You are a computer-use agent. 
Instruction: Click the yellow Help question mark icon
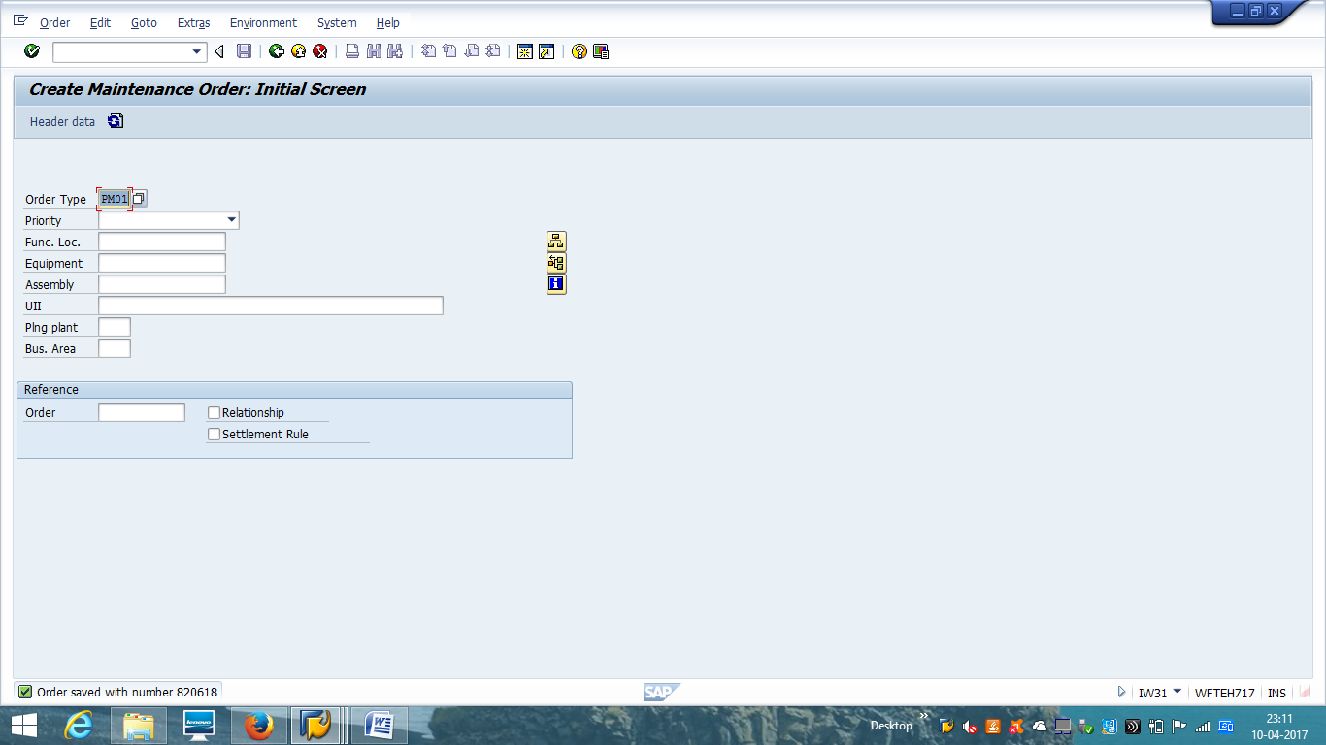(x=580, y=51)
